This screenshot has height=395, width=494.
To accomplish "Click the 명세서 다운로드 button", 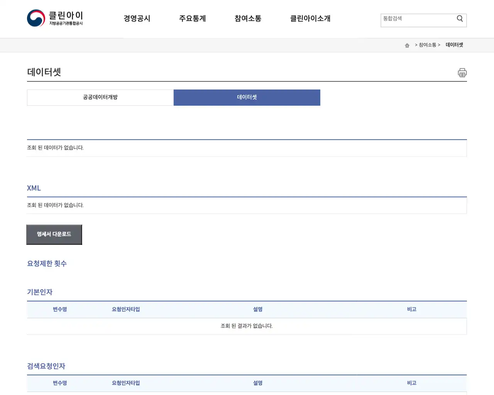I will pos(54,234).
